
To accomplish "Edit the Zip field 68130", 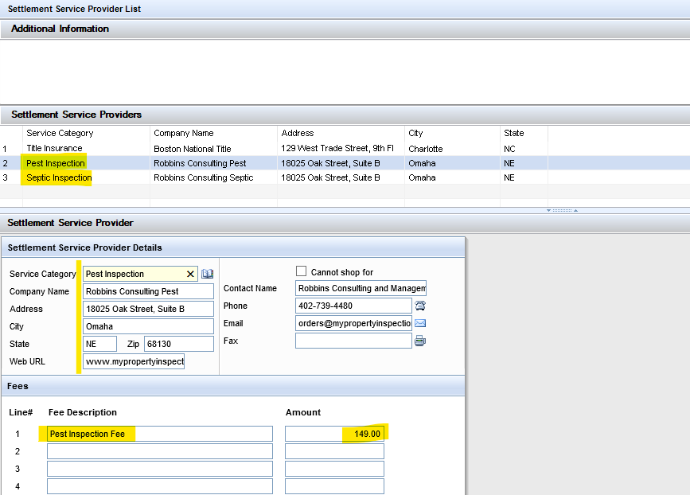I will [x=179, y=344].
